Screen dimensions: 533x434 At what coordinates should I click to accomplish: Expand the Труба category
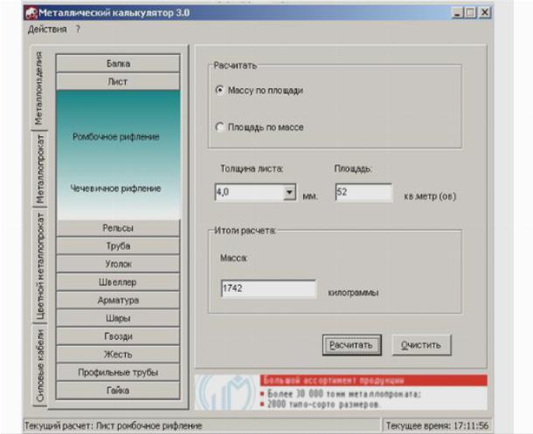pos(118,246)
